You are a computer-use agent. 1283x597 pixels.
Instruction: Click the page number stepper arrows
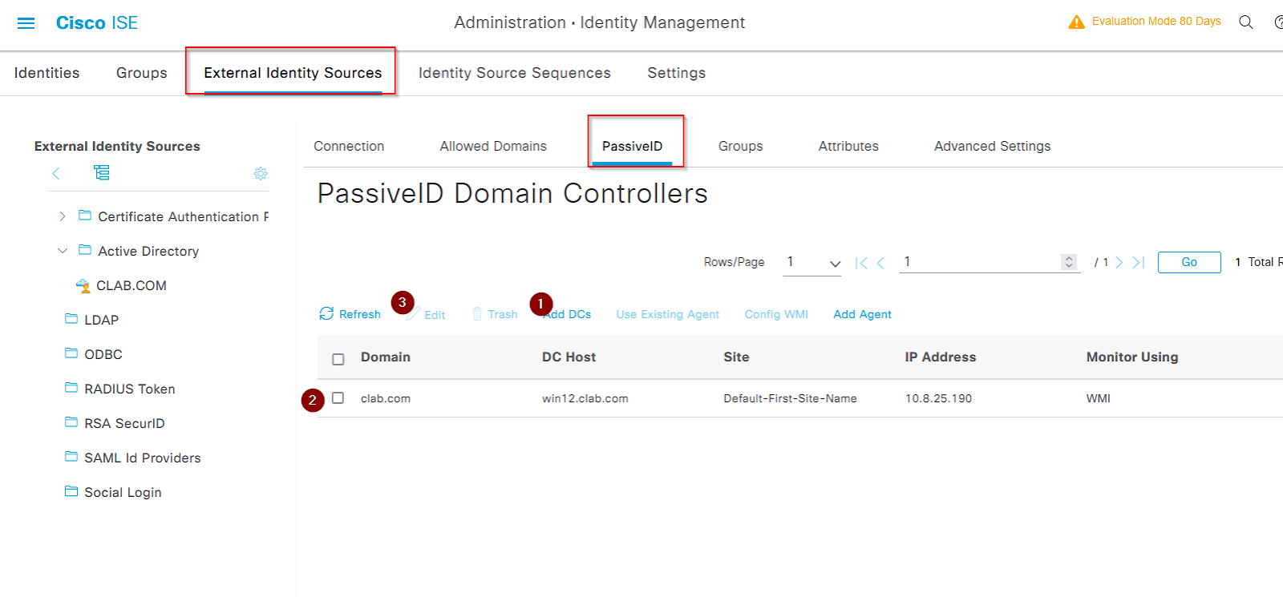coord(1069,262)
